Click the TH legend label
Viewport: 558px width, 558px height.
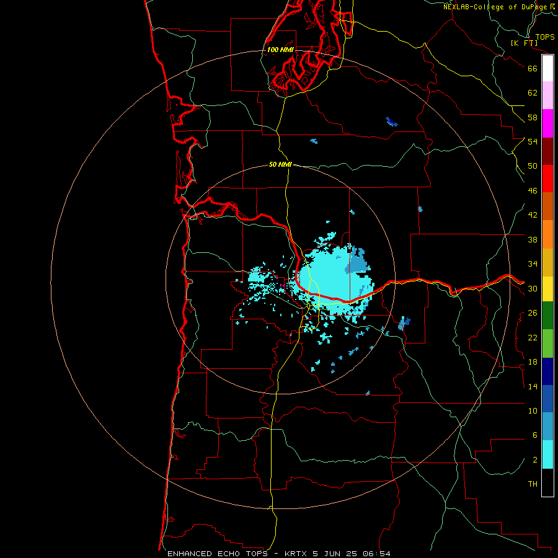[x=533, y=484]
